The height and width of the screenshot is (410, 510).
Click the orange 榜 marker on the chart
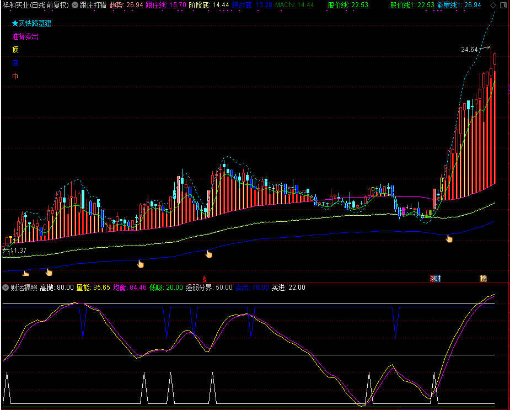pos(484,279)
